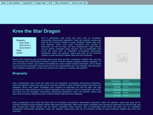Click the placeholder character image
The image size is (153, 115).
coord(122,58)
